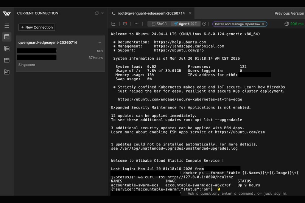Click the Welcome to Alibaba Cloud line
305x203 pixels.
click(167, 161)
